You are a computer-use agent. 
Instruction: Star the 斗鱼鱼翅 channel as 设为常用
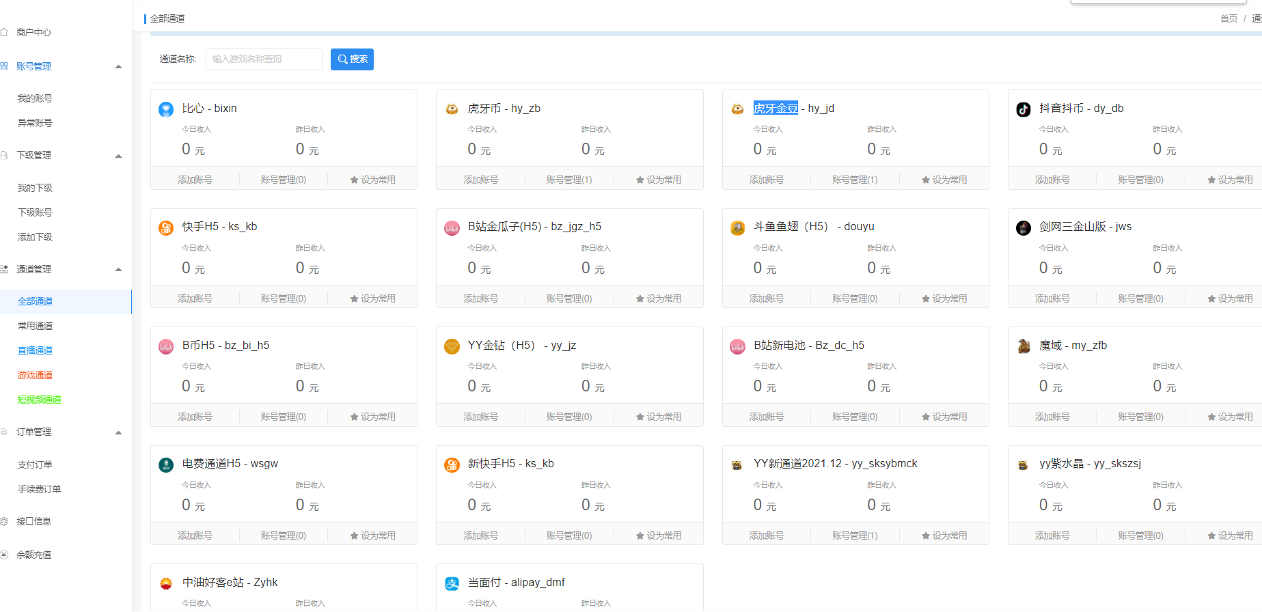click(944, 298)
